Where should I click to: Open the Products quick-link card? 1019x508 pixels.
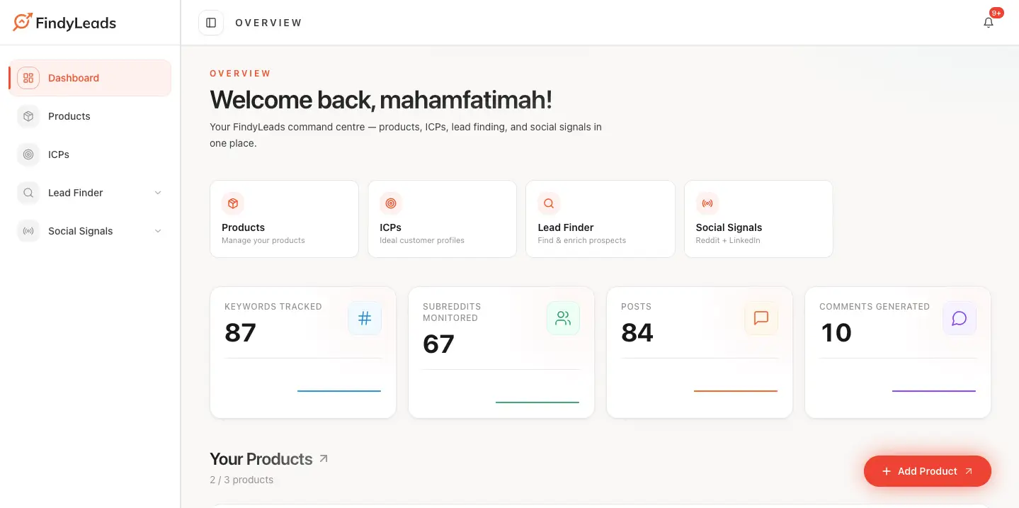(284, 219)
